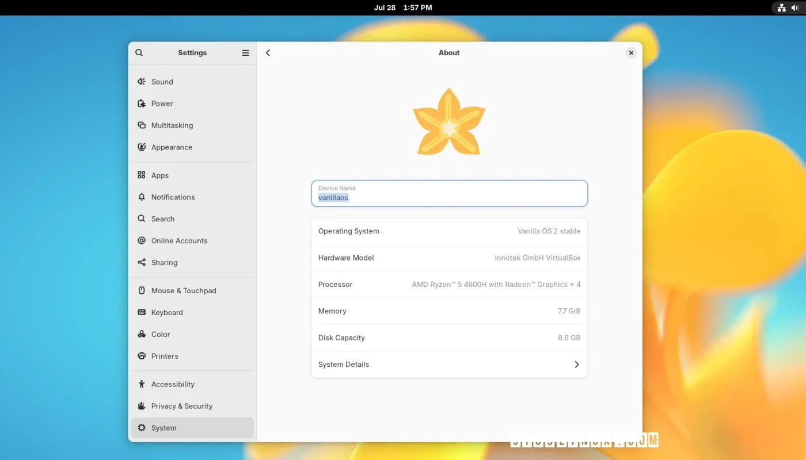Click the Vanilla OS 2 stable value

pos(549,231)
